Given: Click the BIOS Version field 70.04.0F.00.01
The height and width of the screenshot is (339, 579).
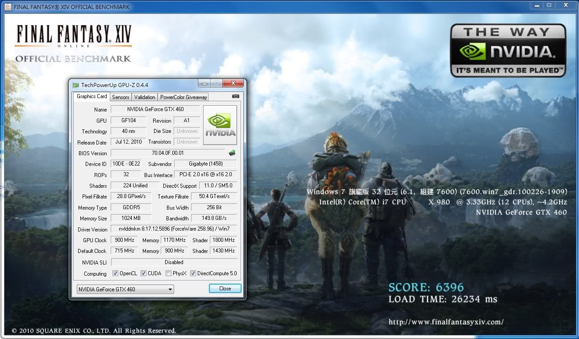Looking at the screenshot, I should coord(168,153).
